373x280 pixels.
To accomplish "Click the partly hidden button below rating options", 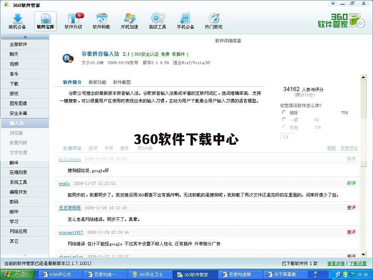I will tap(288, 137).
